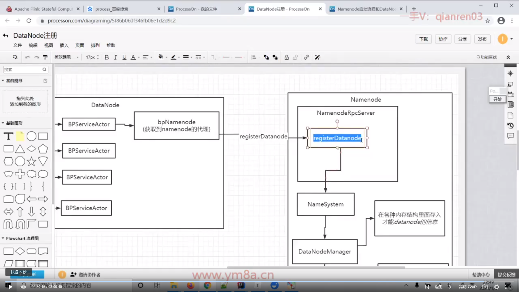The width and height of the screenshot is (519, 292).
Task: Select the text T shape tool
Action: coord(8,136)
